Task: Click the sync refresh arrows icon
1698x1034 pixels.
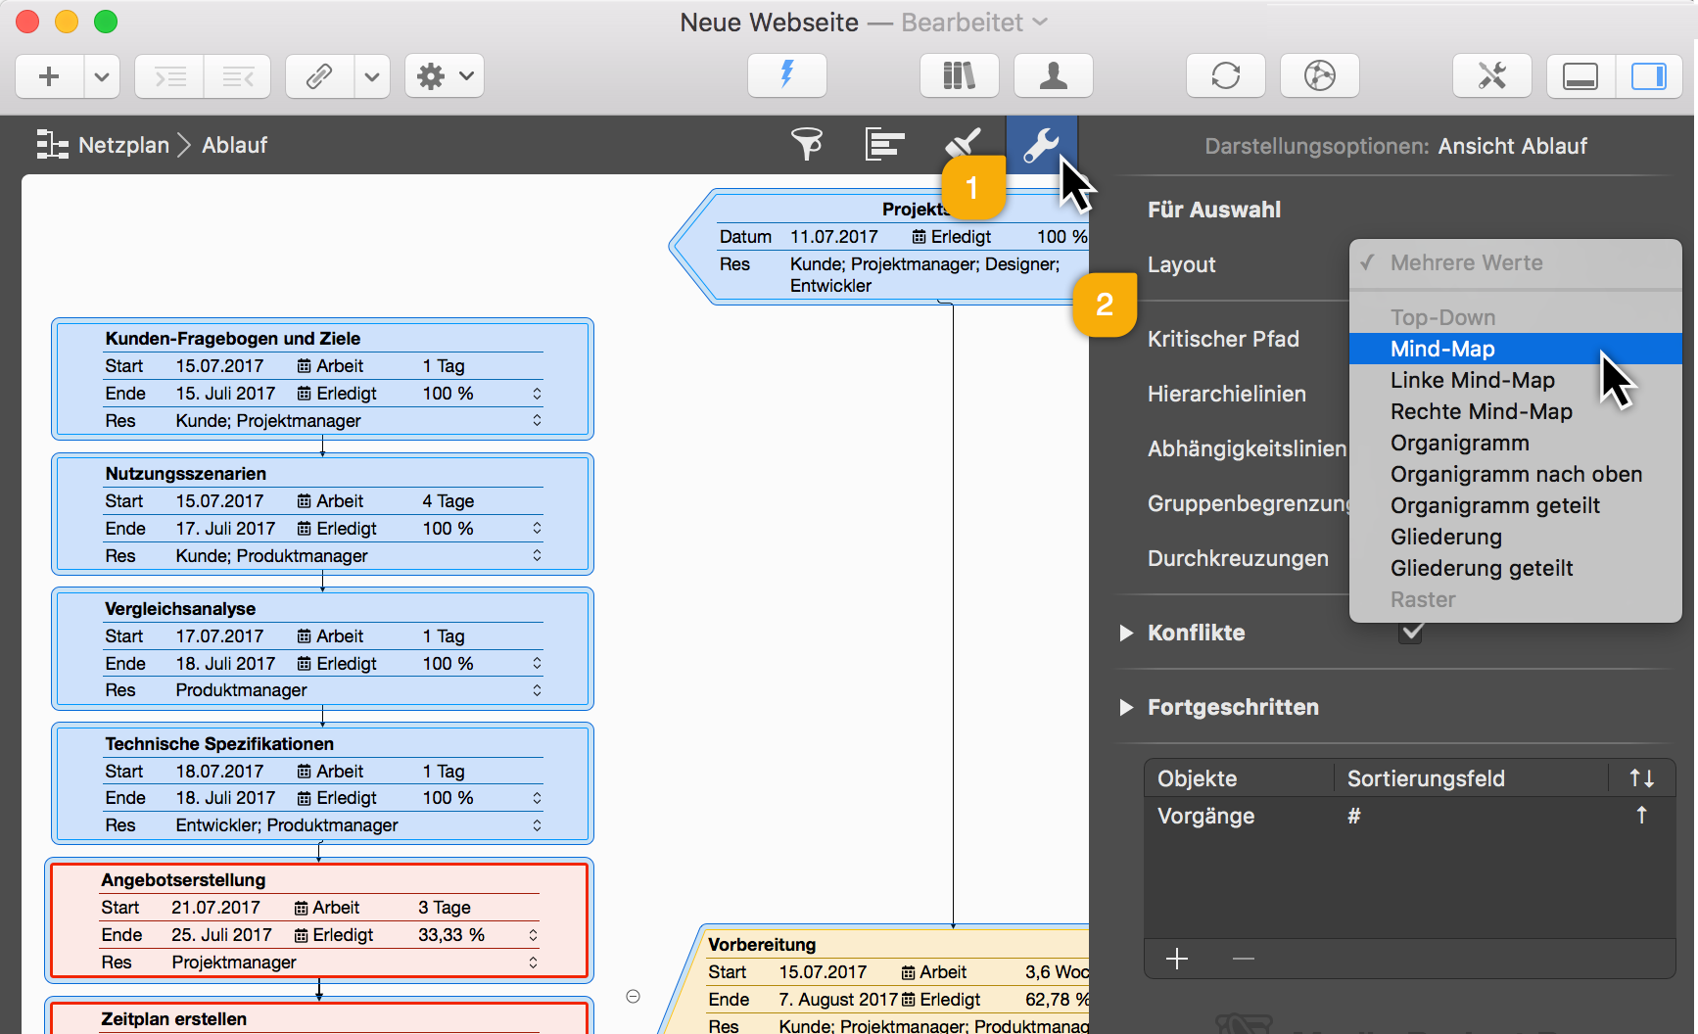Action: [1225, 75]
